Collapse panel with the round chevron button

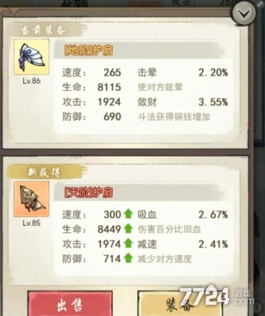point(244,13)
